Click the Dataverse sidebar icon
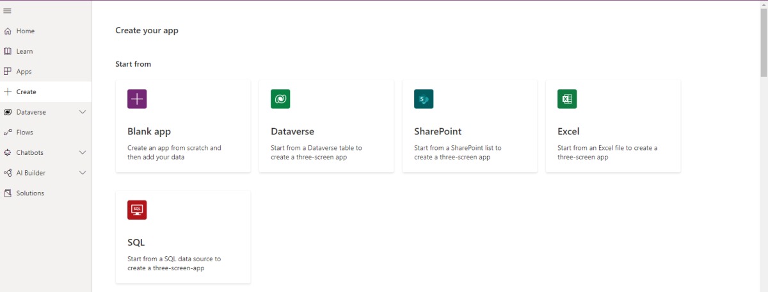The width and height of the screenshot is (768, 292). (8, 112)
